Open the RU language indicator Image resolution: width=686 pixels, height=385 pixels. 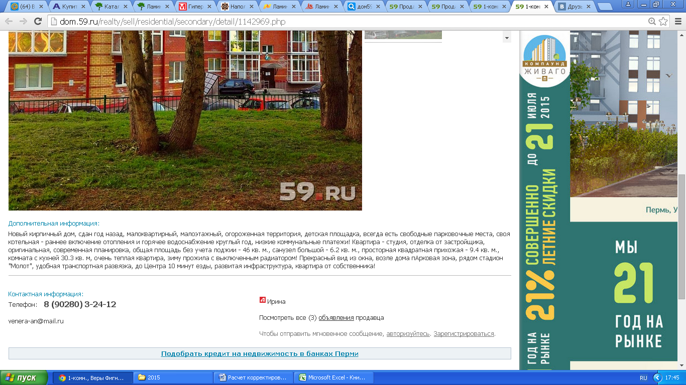pyautogui.click(x=643, y=377)
